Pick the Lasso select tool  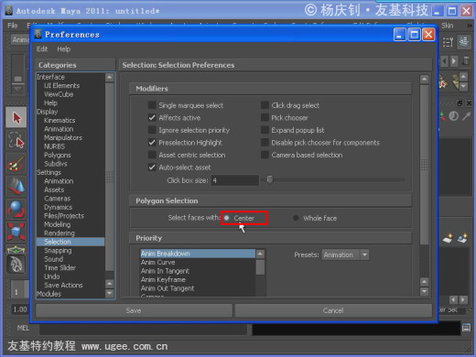16,140
